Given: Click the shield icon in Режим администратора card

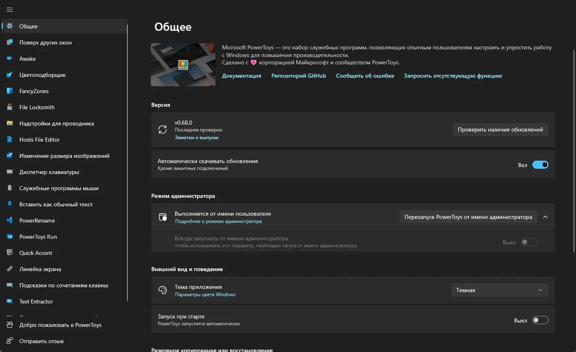Looking at the screenshot, I should (x=163, y=217).
